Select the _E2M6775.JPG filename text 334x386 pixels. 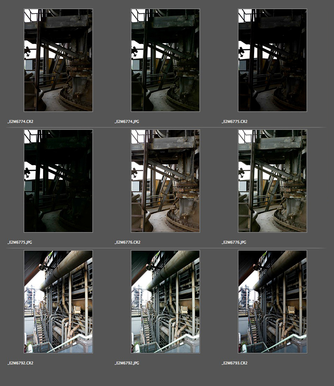click(x=20, y=243)
